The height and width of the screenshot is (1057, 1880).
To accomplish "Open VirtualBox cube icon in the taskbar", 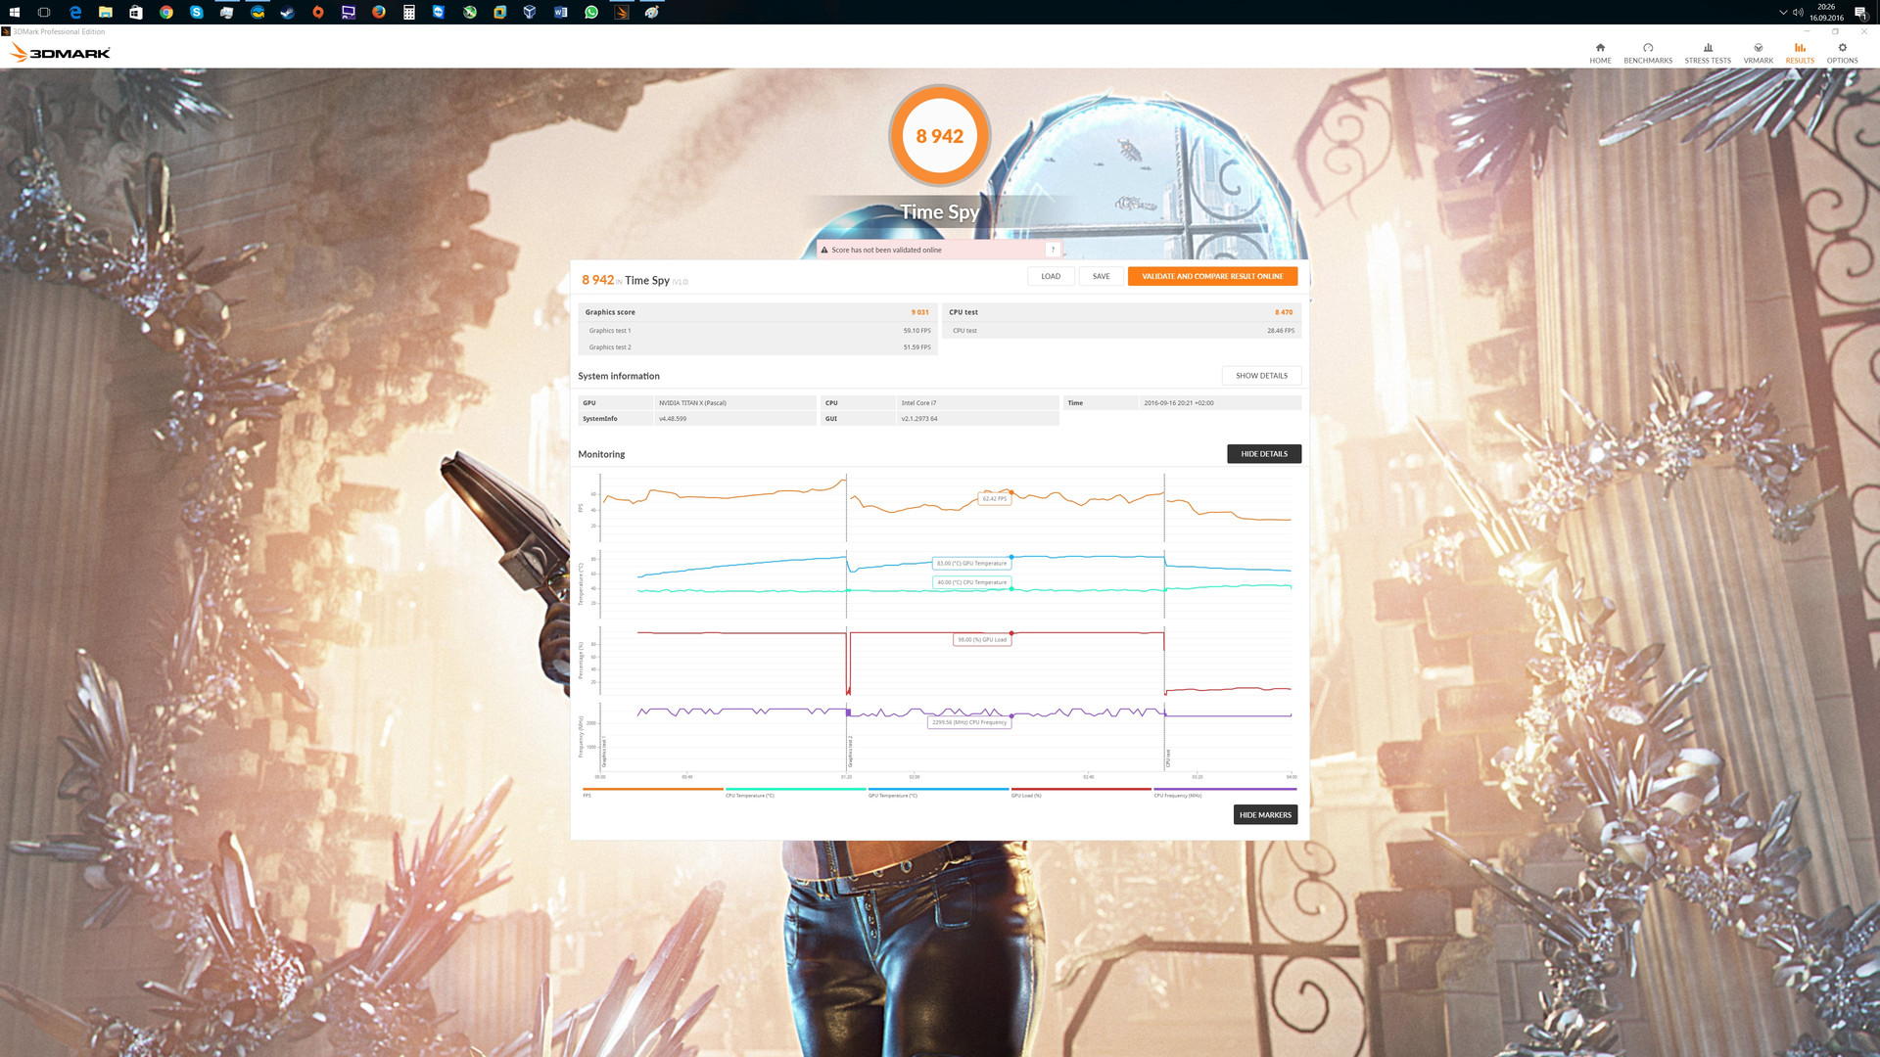I will tap(530, 12).
